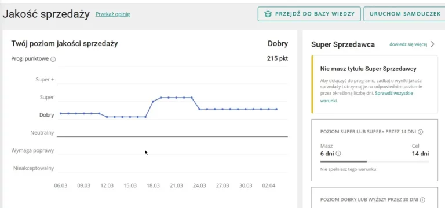The image size is (445, 208).
Task: Click the '09.03' date label
Action: click(83, 185)
